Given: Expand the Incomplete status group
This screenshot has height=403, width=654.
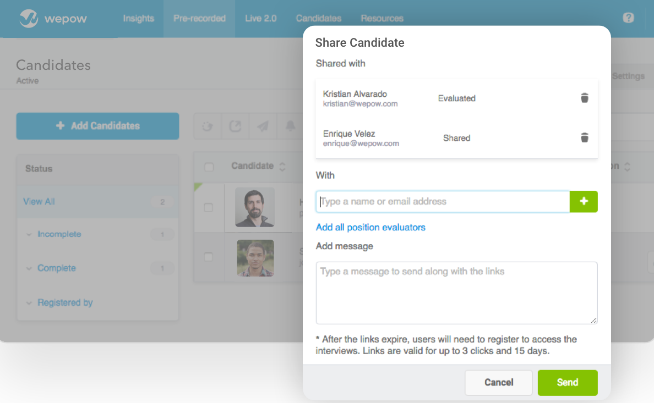Looking at the screenshot, I should (59, 234).
